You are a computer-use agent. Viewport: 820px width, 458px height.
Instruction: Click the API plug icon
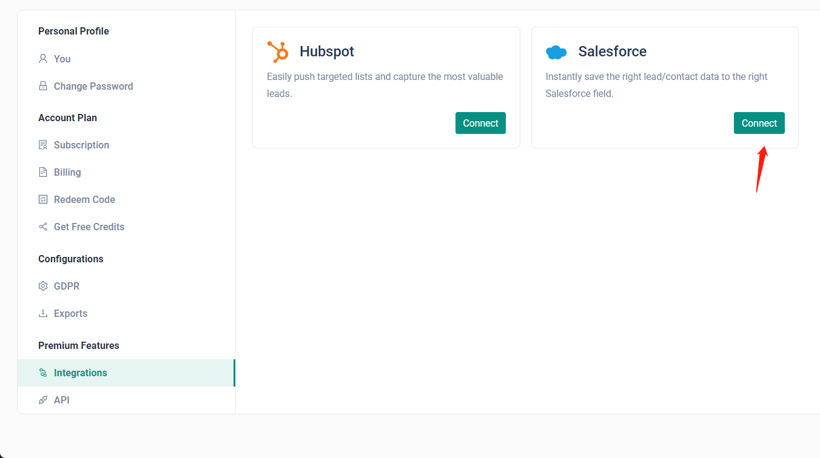click(43, 400)
